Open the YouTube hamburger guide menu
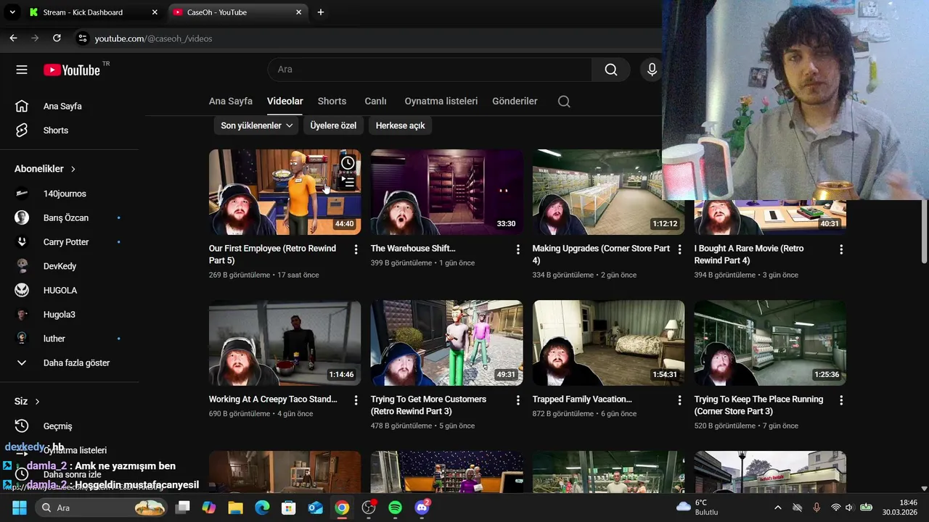The width and height of the screenshot is (929, 522). point(22,70)
